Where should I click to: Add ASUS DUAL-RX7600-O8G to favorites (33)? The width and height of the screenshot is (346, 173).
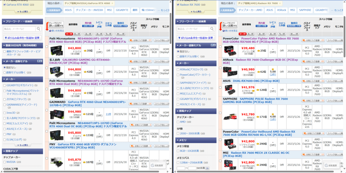click(313, 81)
